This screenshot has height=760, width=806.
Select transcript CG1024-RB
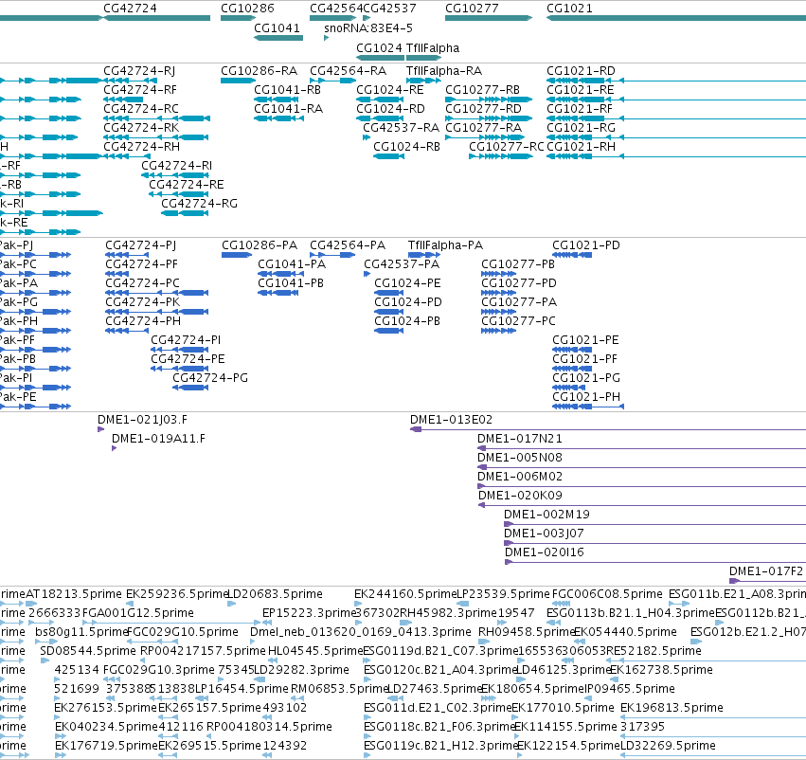pyautogui.click(x=406, y=147)
